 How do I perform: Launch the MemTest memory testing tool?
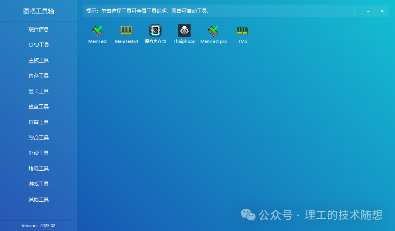point(97,34)
